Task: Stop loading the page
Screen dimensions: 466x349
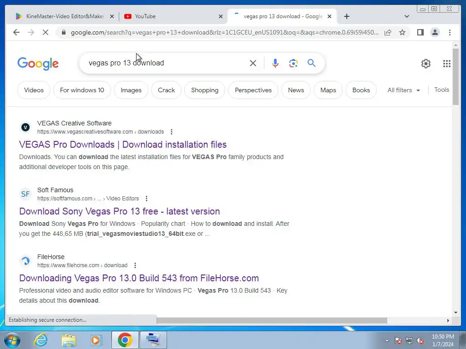Action: point(46,32)
